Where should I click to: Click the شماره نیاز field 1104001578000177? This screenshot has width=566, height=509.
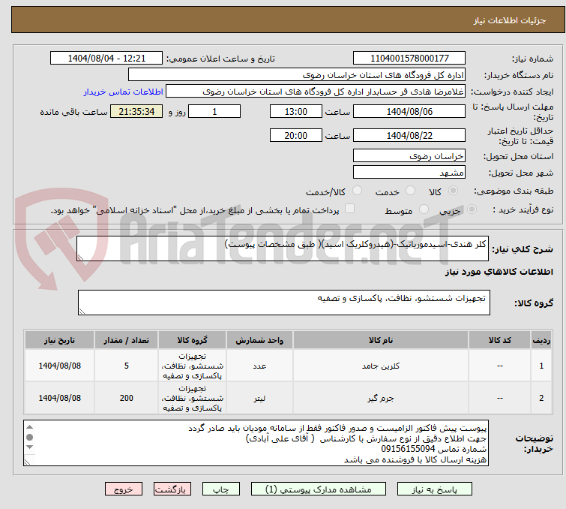click(x=409, y=59)
